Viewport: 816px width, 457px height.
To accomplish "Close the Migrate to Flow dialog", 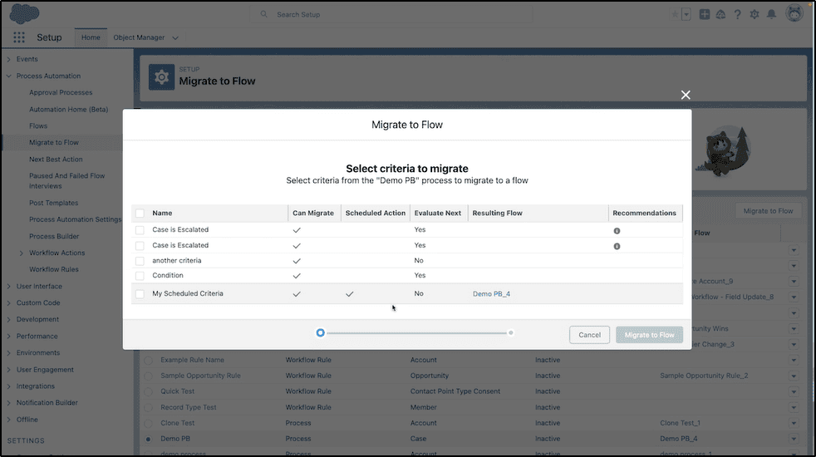I will [686, 95].
